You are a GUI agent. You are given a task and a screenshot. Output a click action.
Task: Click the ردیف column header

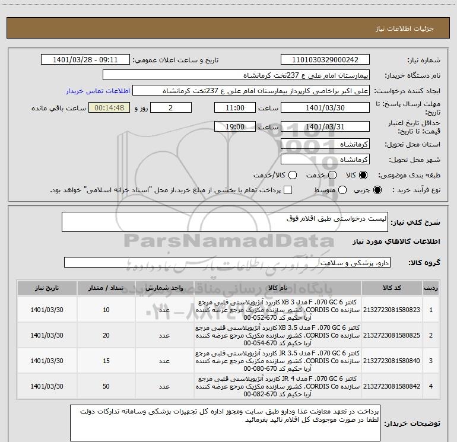431,288
